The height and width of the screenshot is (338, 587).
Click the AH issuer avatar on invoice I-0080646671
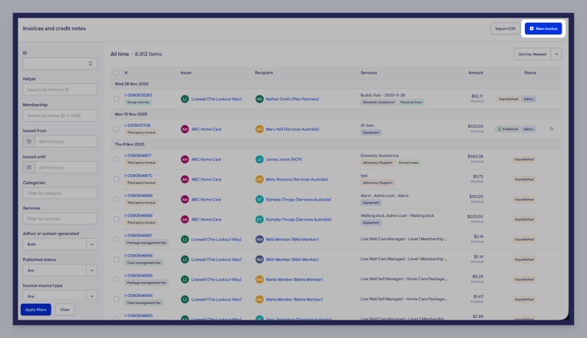[185, 159]
